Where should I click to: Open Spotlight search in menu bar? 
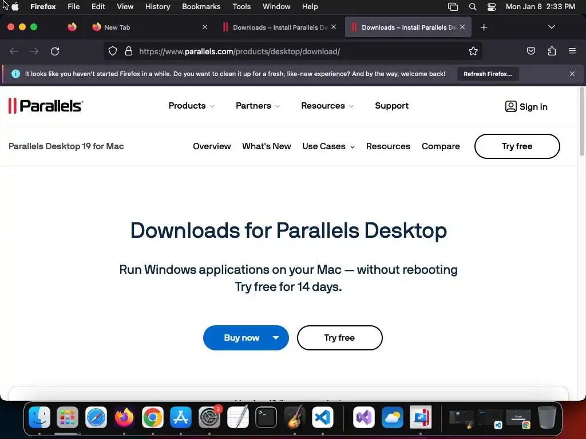click(472, 7)
